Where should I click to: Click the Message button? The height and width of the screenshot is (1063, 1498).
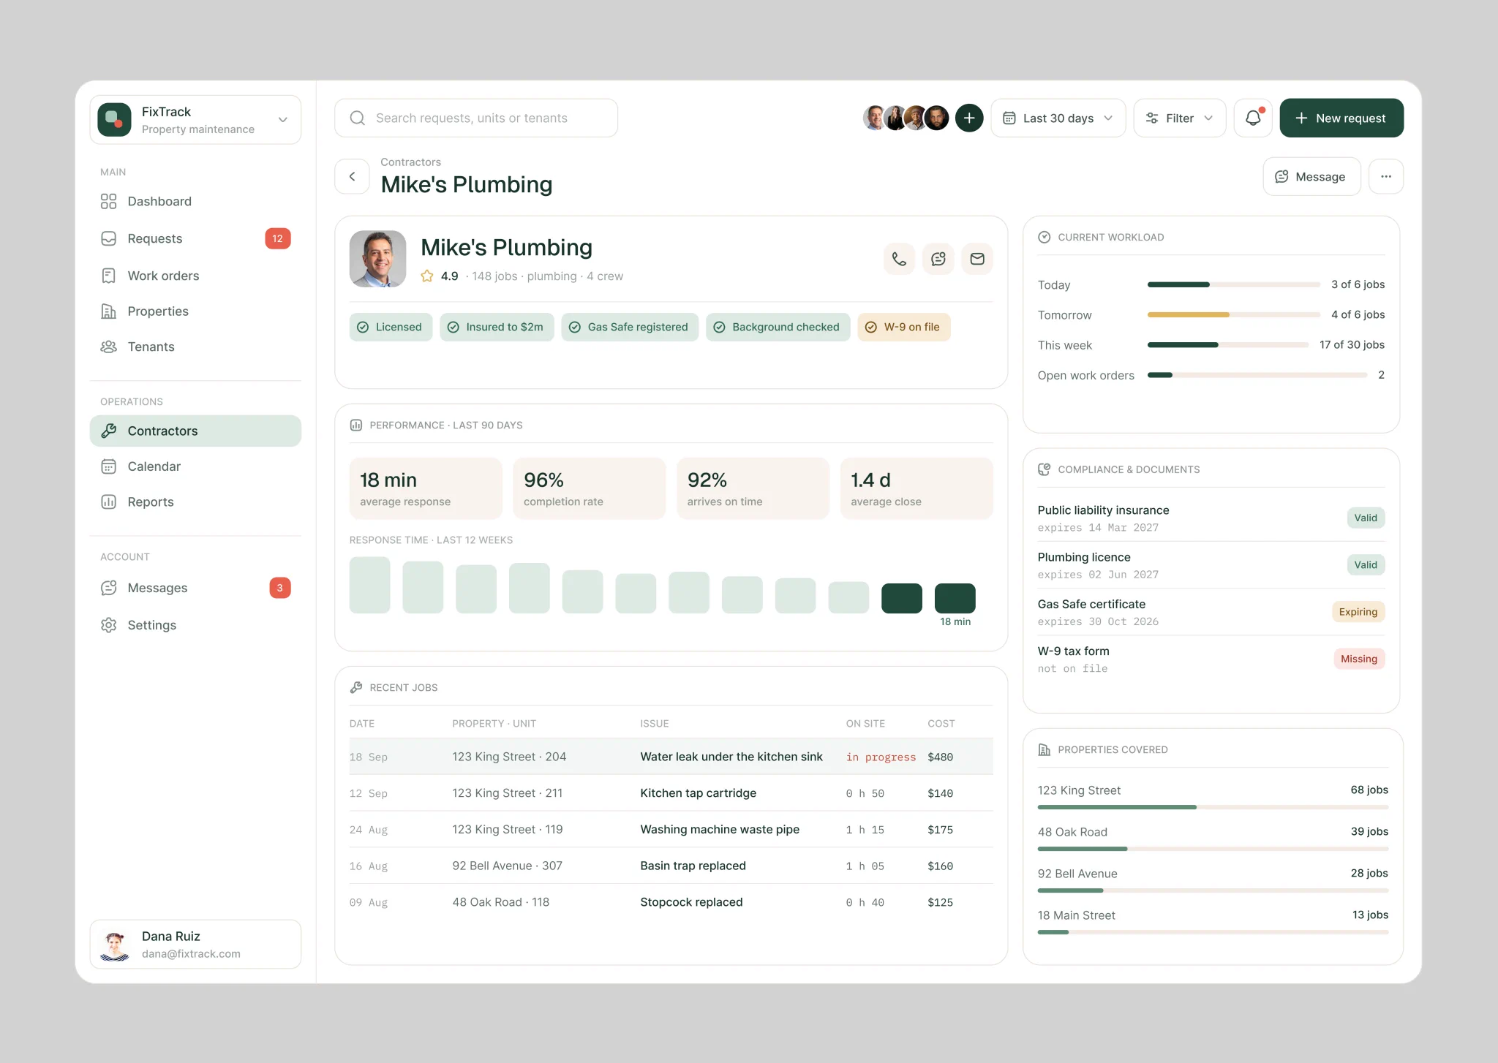(x=1311, y=176)
